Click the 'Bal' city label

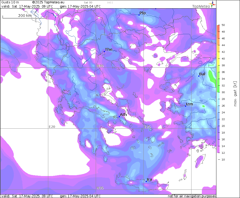202,74
